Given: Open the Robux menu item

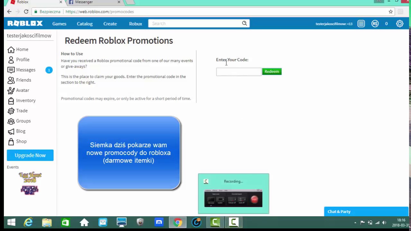Looking at the screenshot, I should [136, 24].
